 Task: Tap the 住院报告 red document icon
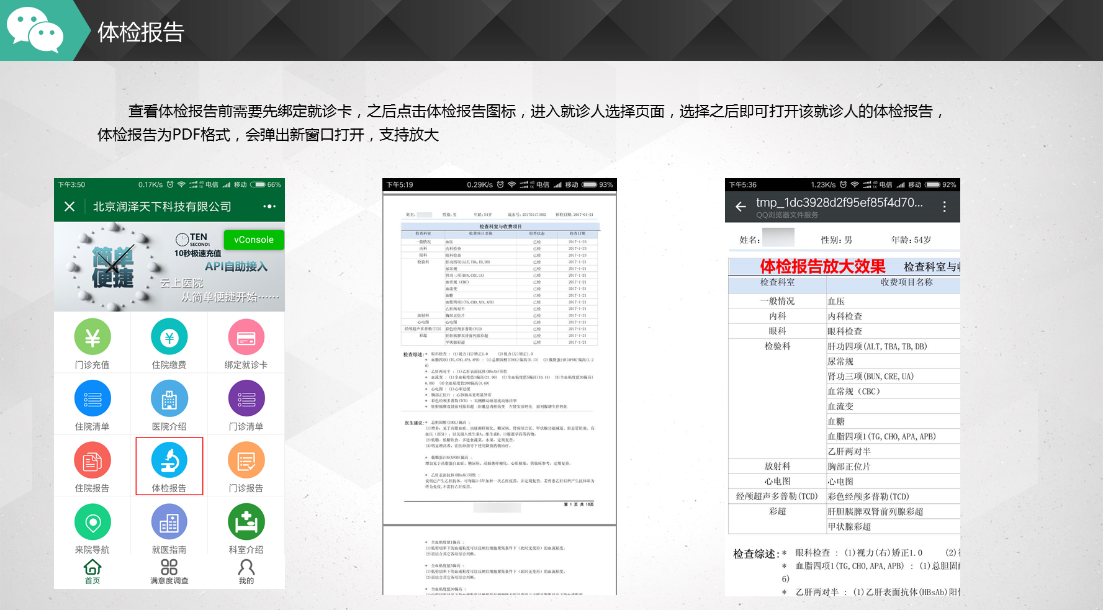point(92,460)
